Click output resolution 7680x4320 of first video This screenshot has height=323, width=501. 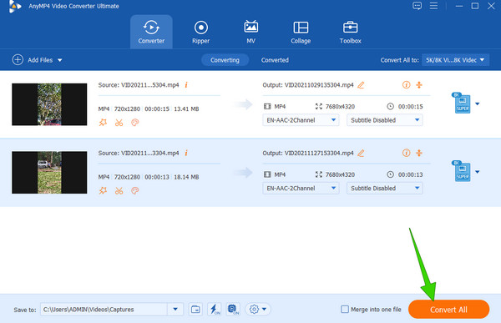(340, 107)
